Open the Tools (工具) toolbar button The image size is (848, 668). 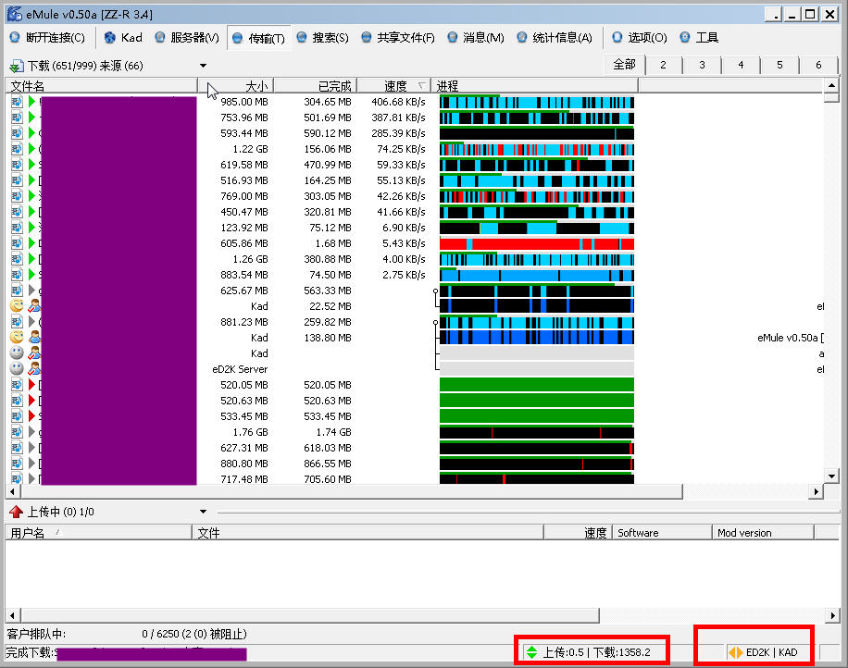coord(699,37)
